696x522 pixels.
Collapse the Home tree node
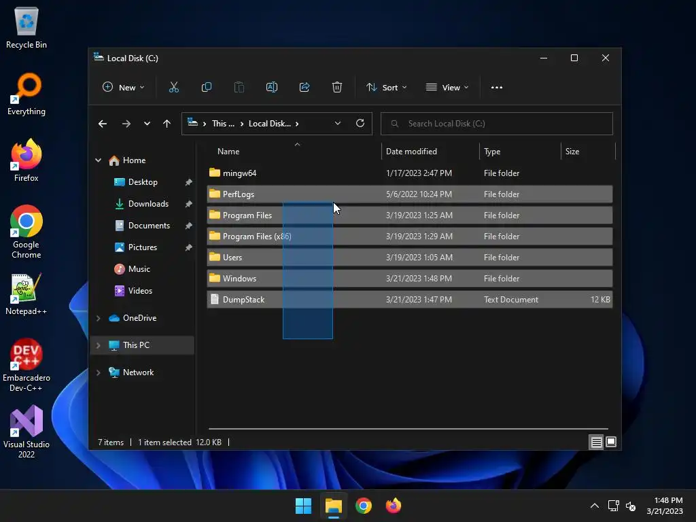click(x=98, y=160)
